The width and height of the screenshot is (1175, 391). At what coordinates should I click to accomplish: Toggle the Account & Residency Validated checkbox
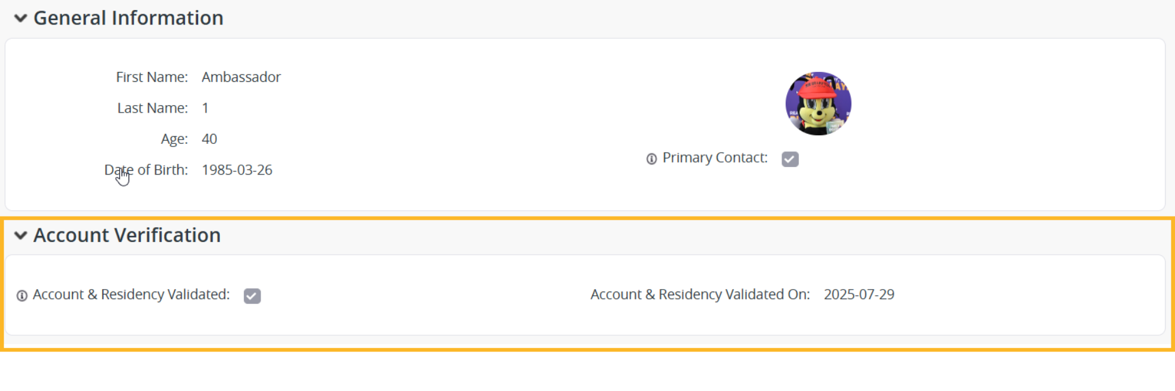(252, 296)
